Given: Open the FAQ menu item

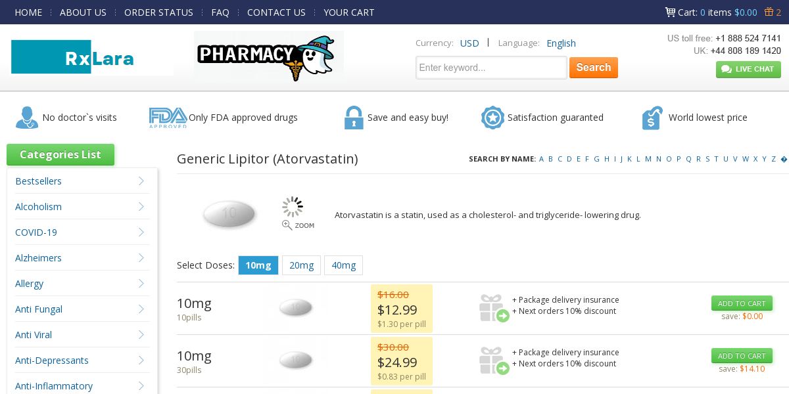Looking at the screenshot, I should (220, 12).
